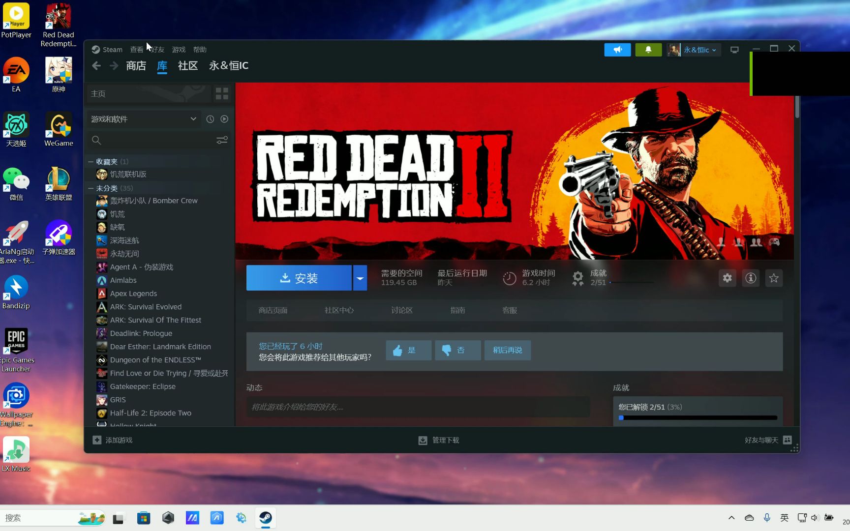
Task: Collapse the 未分类 uncategorized category
Action: tap(91, 188)
